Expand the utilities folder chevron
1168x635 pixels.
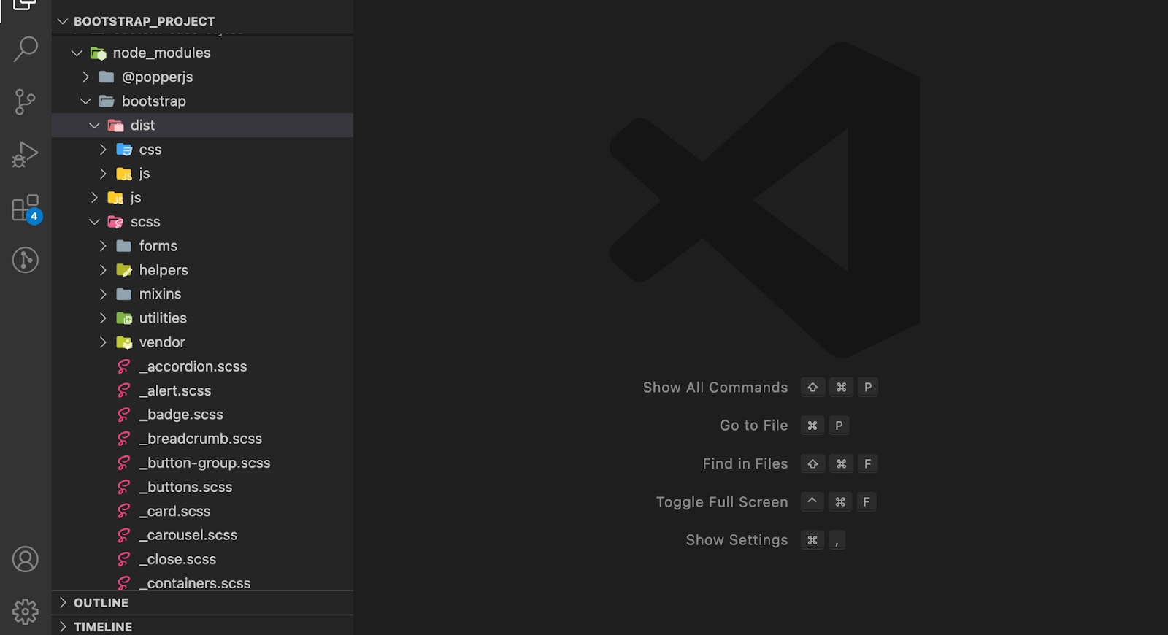coord(103,317)
